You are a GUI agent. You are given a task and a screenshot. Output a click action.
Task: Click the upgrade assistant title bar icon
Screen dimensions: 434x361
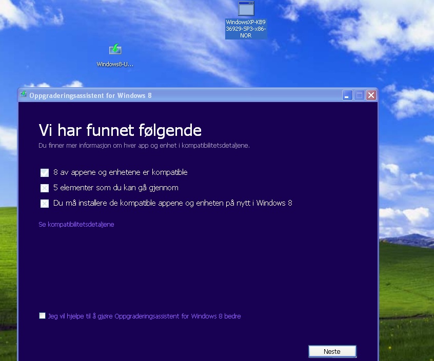tap(23, 95)
